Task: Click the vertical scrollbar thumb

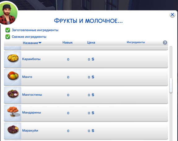Action: coord(171,85)
